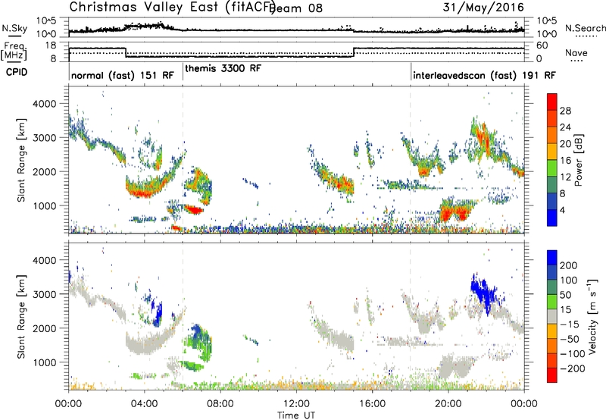Click the "-200" label on the velocity colorbar
The image size is (606, 420).
573,368
